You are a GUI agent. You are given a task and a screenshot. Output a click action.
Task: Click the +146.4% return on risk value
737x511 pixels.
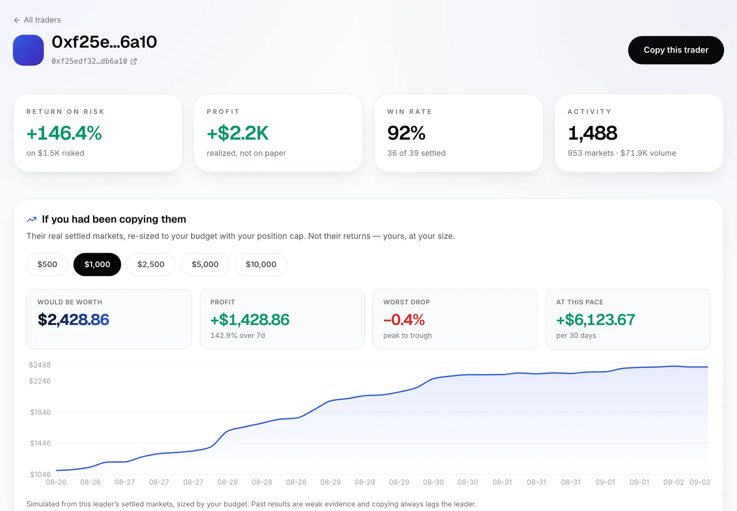[64, 133]
